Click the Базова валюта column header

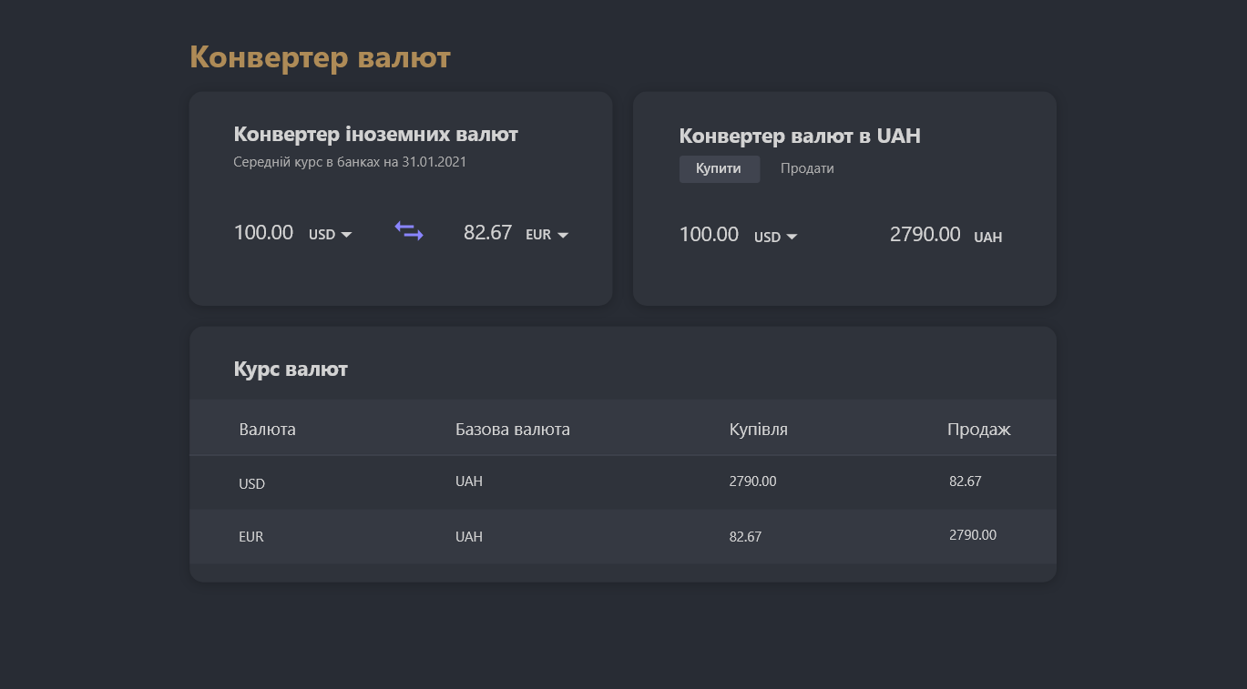click(513, 429)
